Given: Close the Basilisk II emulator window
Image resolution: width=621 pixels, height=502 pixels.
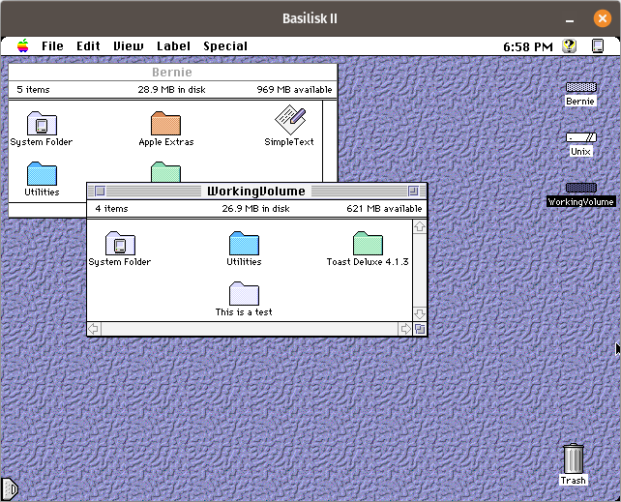Looking at the screenshot, I should pos(602,18).
